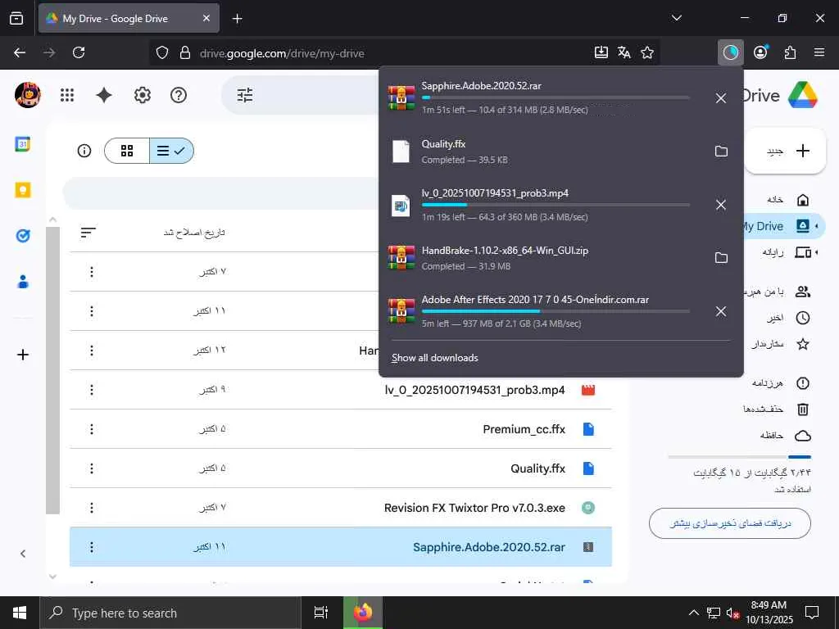Viewport: 839px width, 629px height.
Task: Open the list all tabs dropdown
Action: coord(676,18)
